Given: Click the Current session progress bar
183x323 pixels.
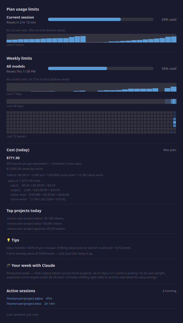Looking at the screenshot, I should click(101, 19).
